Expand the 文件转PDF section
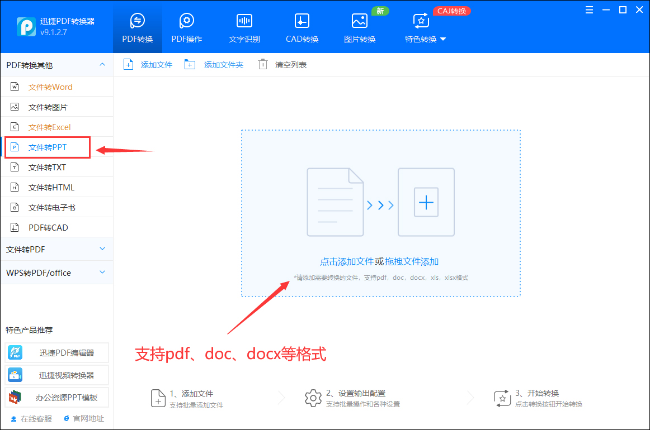The image size is (650, 430). click(56, 249)
